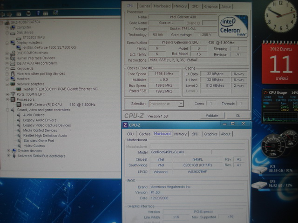Select the ST3250318AS disk drive entry

[34, 37]
